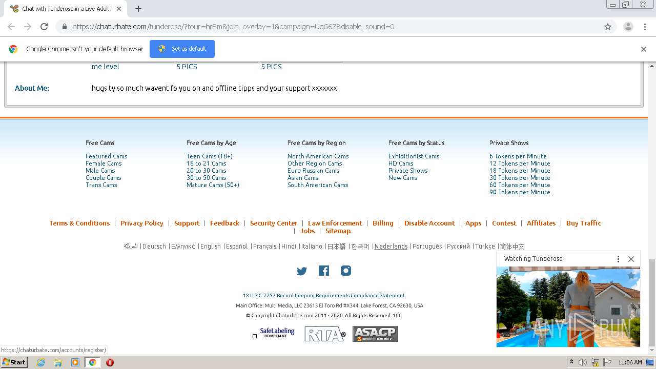Click the ASACP approved member badge

375,334
